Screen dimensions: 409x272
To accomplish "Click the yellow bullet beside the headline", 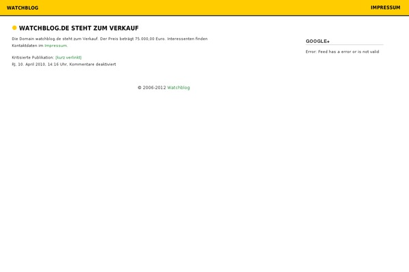I will 14,28.
